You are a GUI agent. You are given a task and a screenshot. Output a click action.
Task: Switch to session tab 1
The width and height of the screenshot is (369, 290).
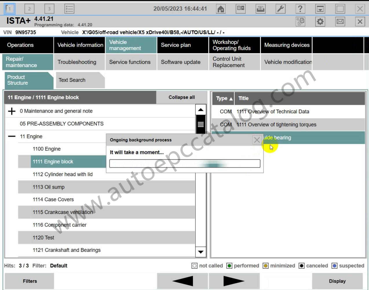[x=10, y=9]
